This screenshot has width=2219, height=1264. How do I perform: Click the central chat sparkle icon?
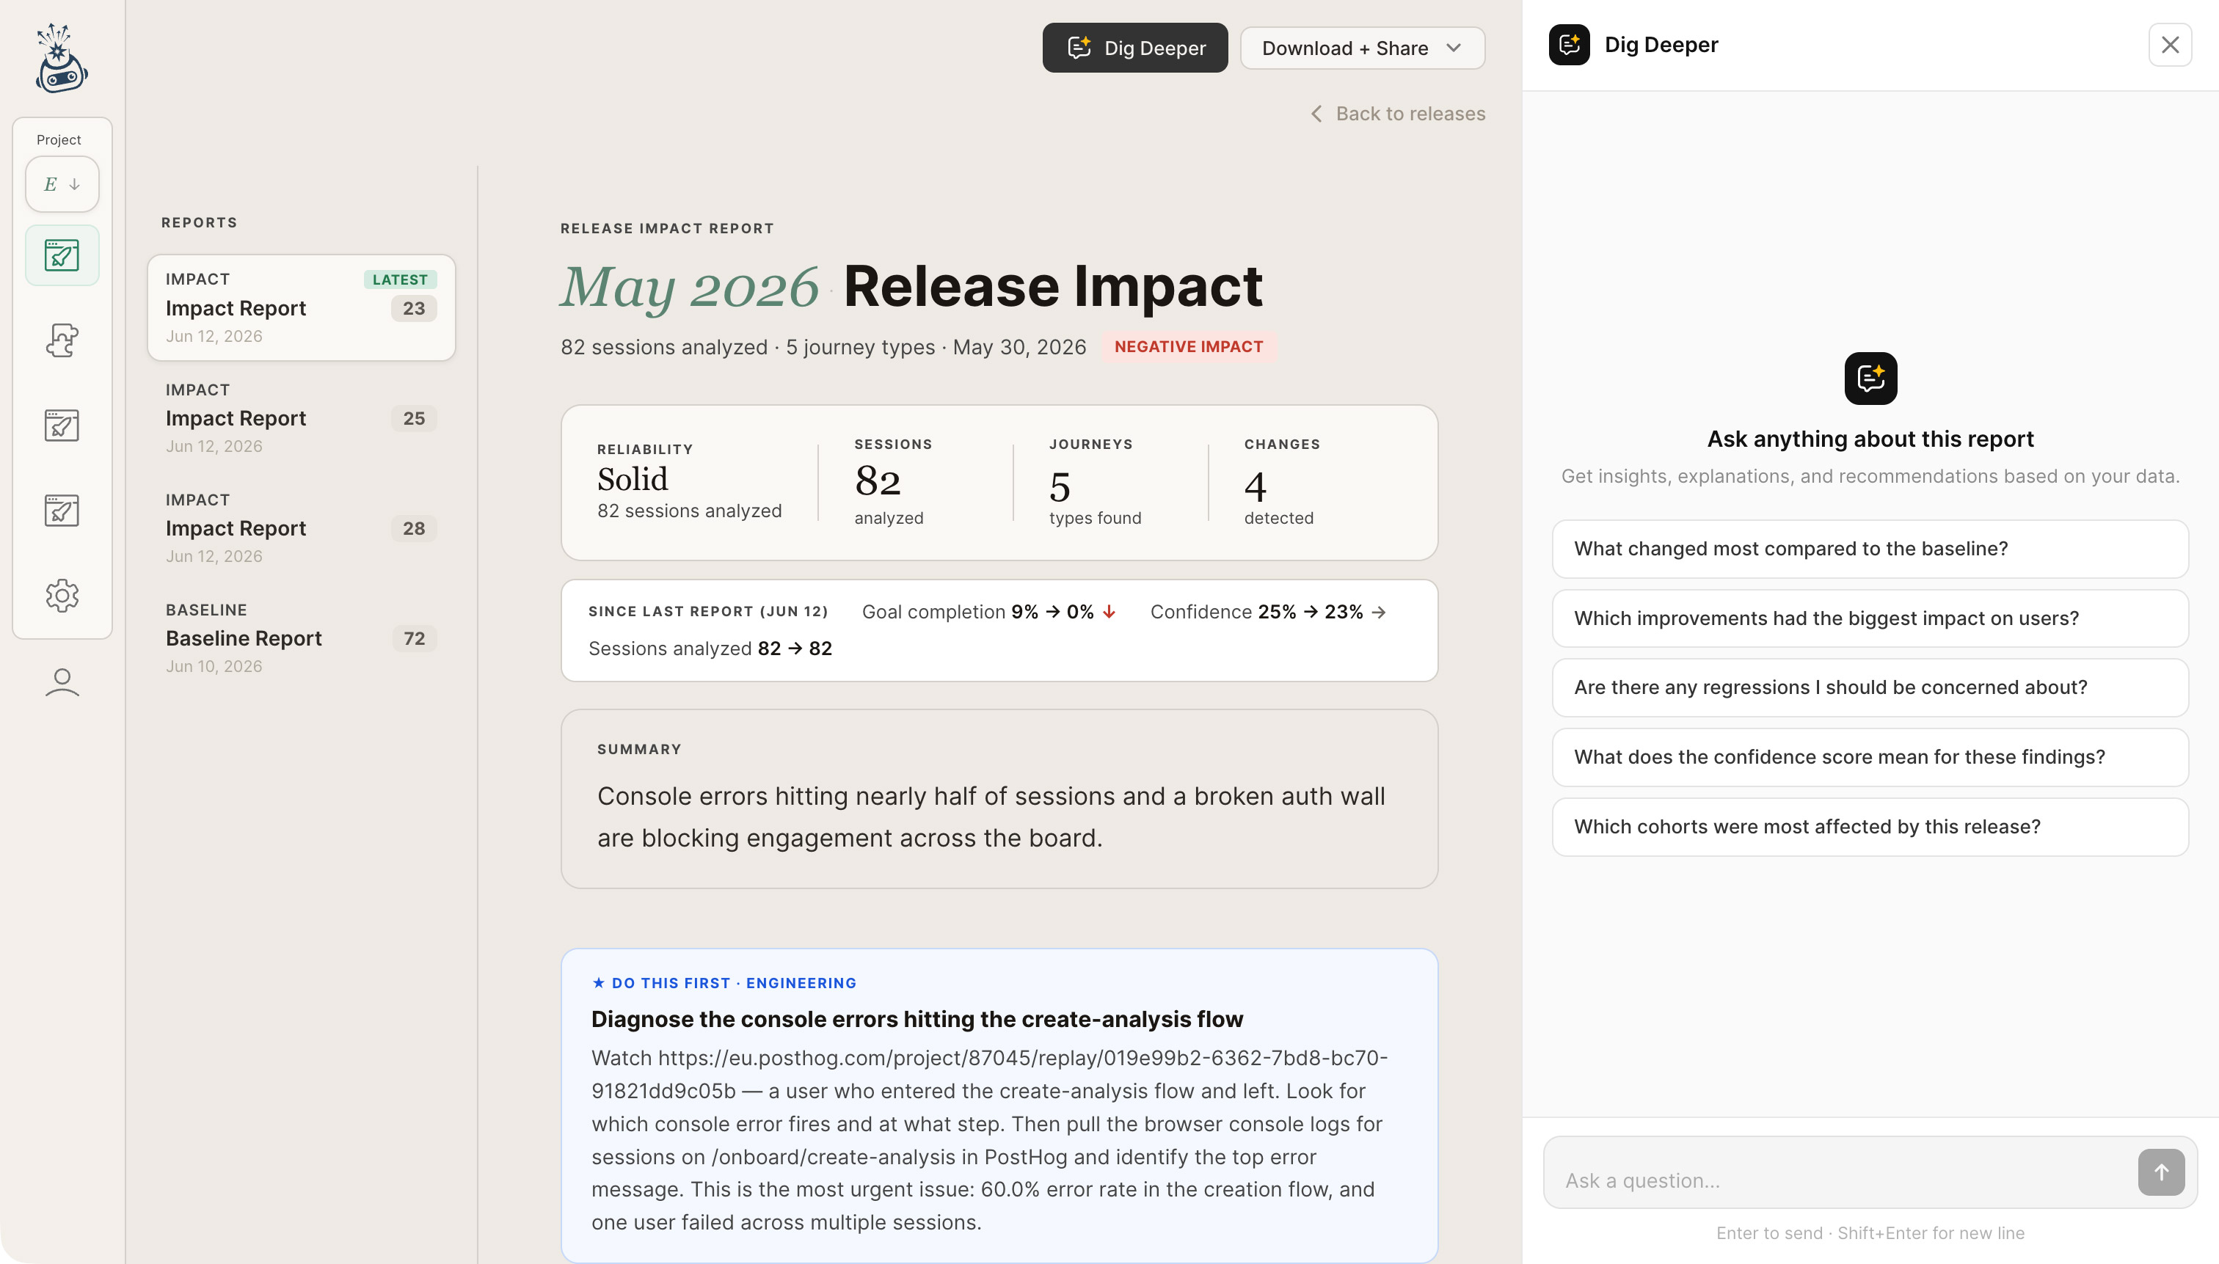tap(1870, 379)
